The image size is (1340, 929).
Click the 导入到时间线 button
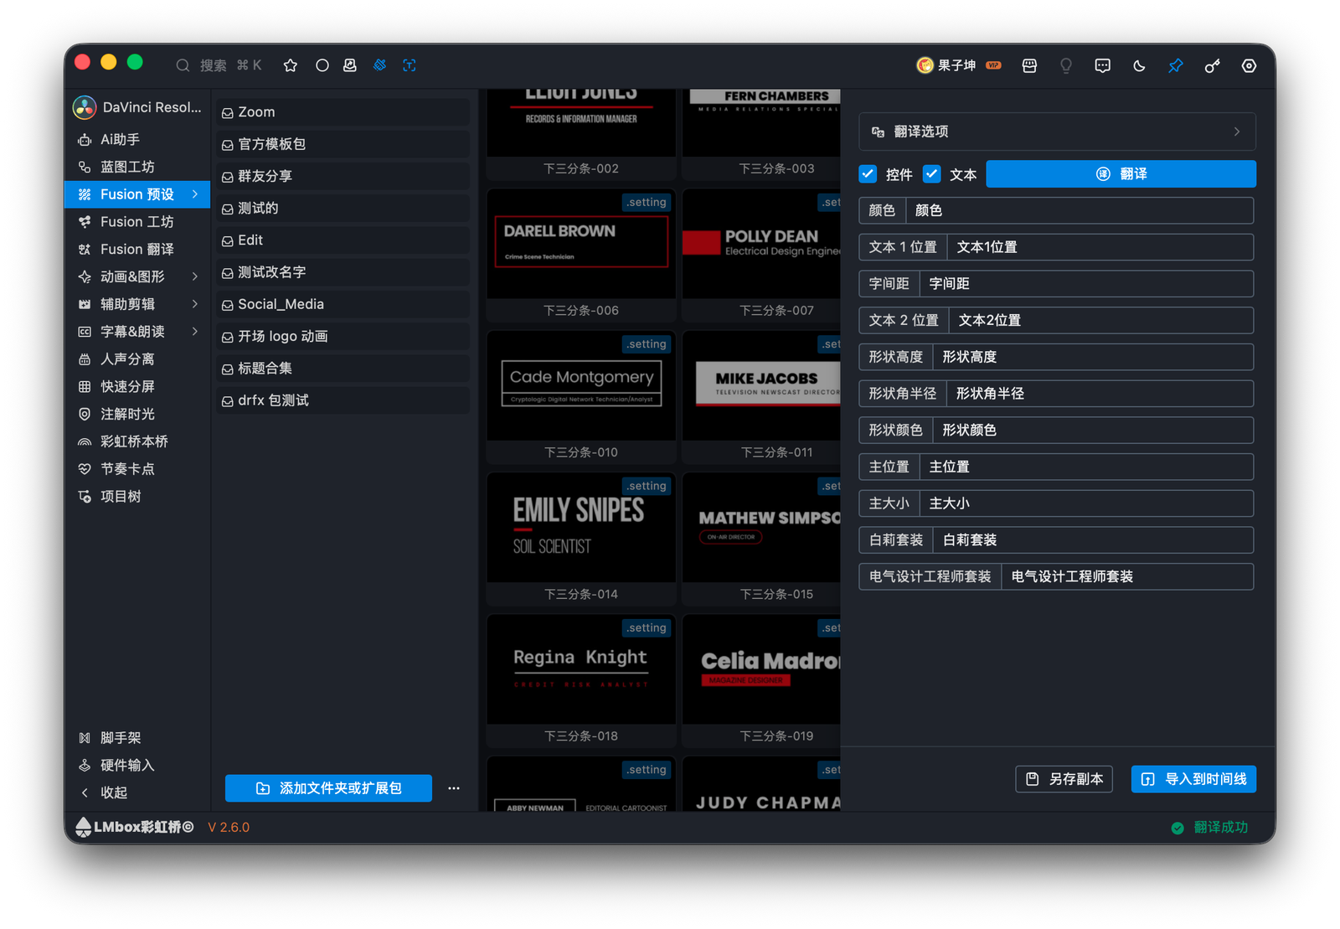click(x=1193, y=779)
